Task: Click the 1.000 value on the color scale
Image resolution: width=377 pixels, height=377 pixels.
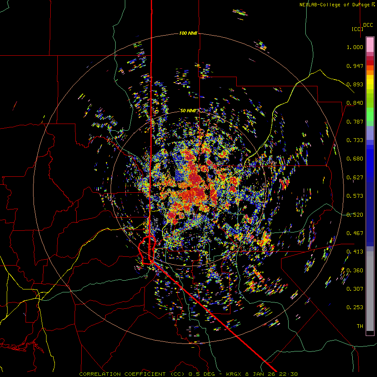Action: pos(355,47)
